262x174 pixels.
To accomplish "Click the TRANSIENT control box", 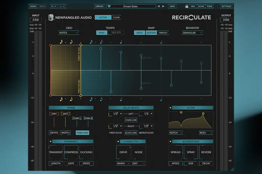I will pyautogui.click(x=56, y=152).
